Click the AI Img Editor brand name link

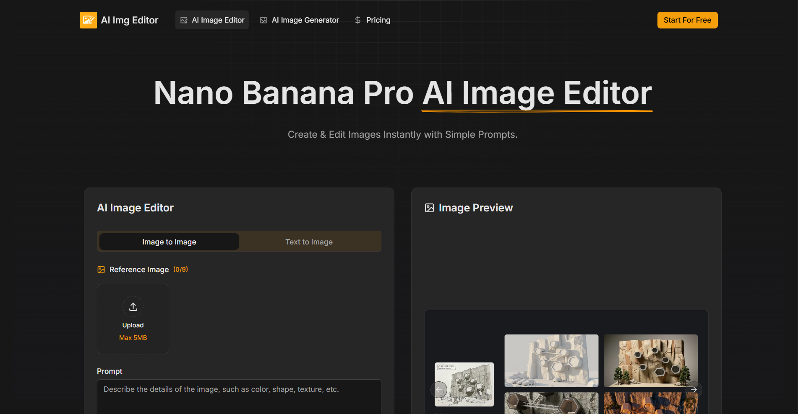coord(129,20)
